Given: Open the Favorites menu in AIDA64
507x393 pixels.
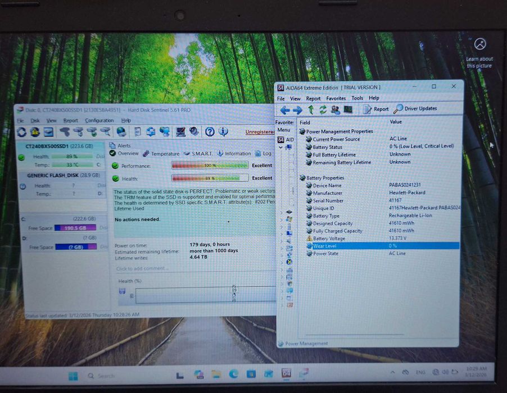Looking at the screenshot, I should coord(336,98).
